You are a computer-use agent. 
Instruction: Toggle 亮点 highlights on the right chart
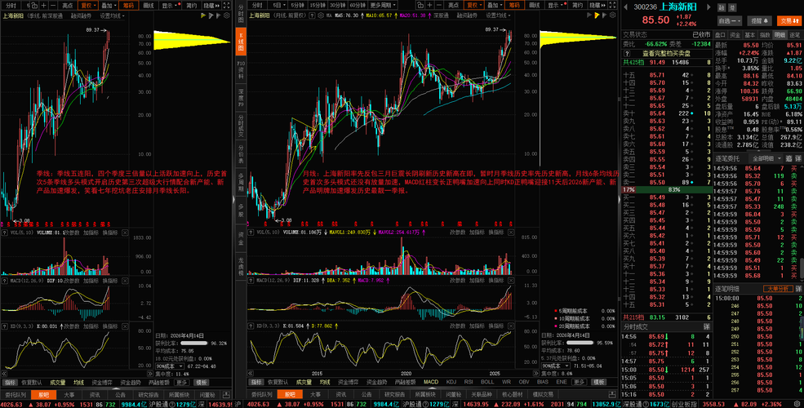point(453,5)
